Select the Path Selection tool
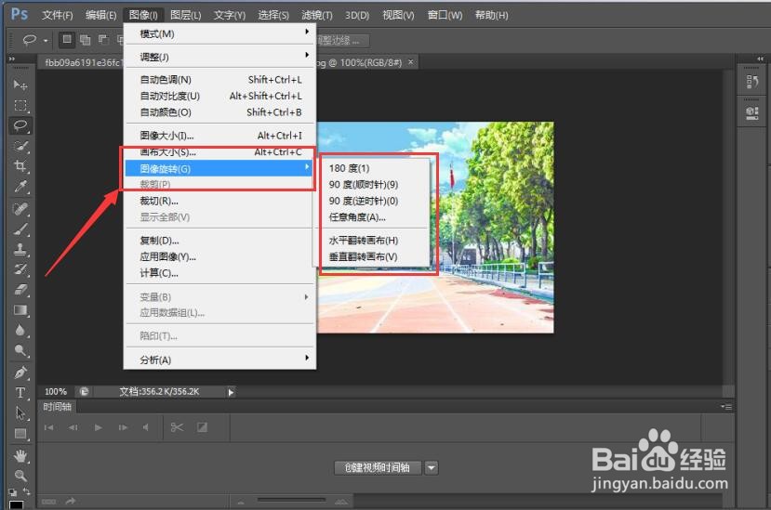771x510 pixels. (20, 413)
